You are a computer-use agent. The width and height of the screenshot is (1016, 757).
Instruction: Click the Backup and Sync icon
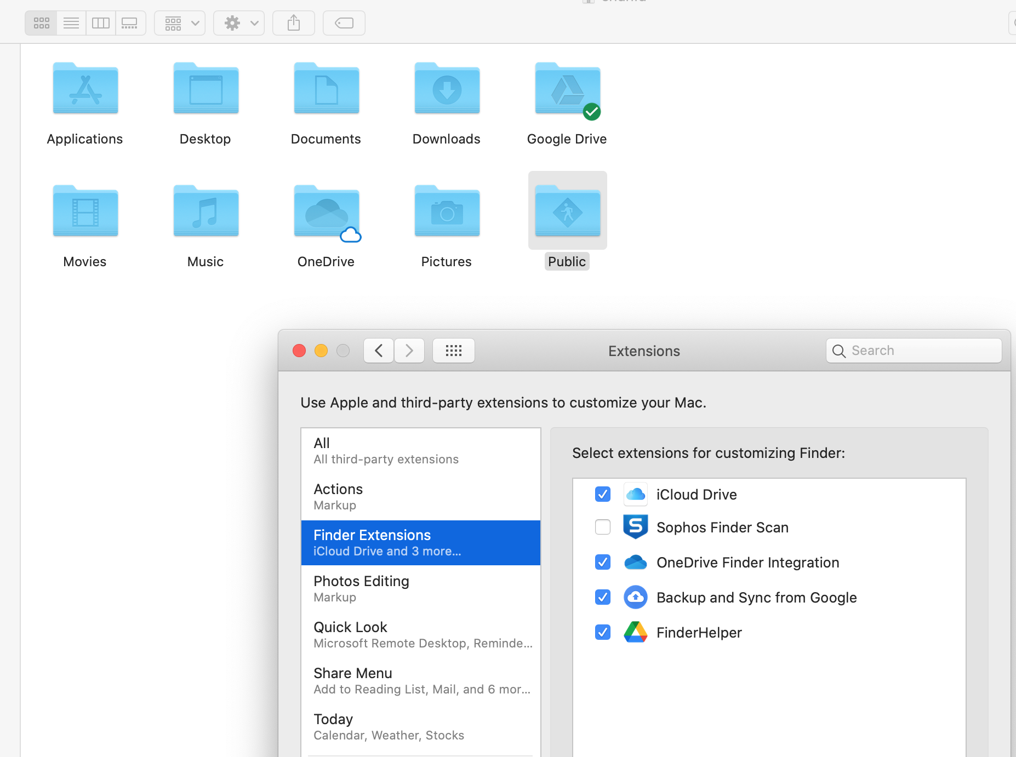(x=636, y=597)
